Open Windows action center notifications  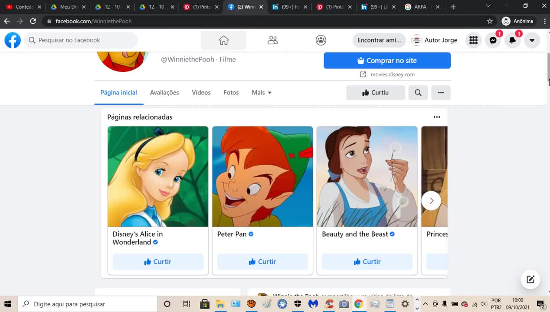(x=541, y=304)
